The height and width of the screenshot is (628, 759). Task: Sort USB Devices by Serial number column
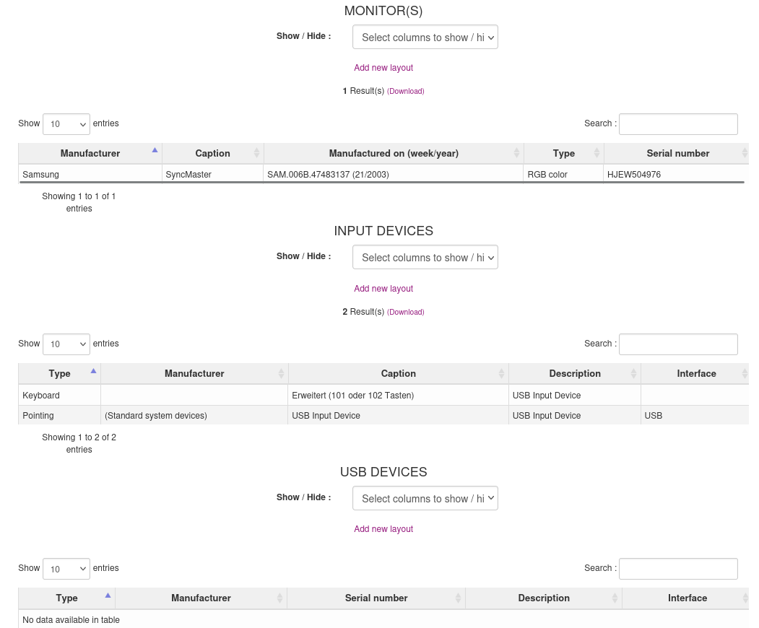pos(376,598)
